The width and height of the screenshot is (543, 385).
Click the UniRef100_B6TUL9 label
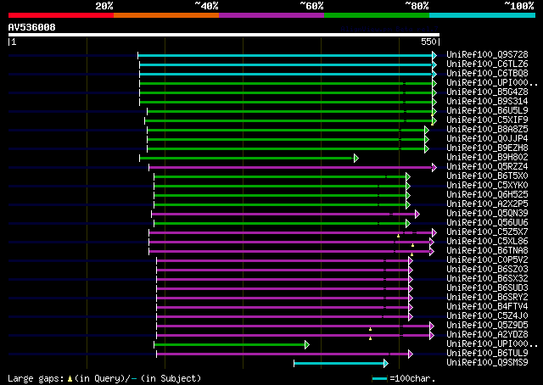pyautogui.click(x=487, y=354)
